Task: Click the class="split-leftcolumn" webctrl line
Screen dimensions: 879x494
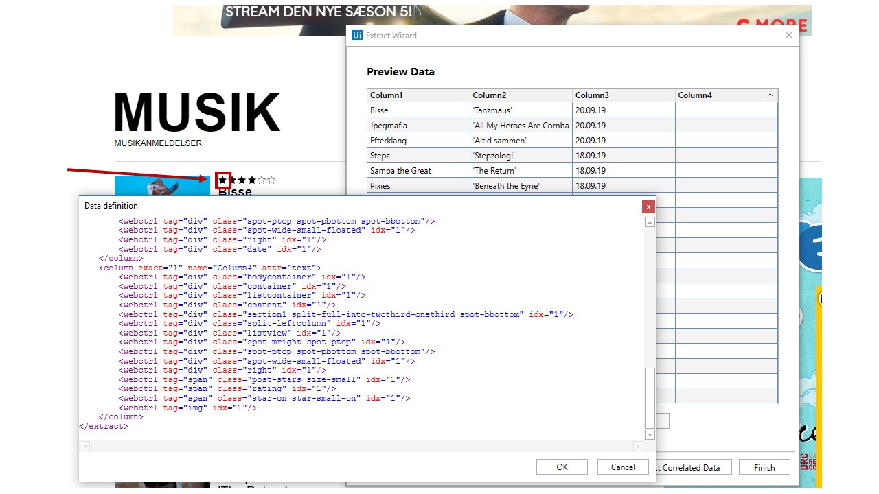Action: pos(249,324)
